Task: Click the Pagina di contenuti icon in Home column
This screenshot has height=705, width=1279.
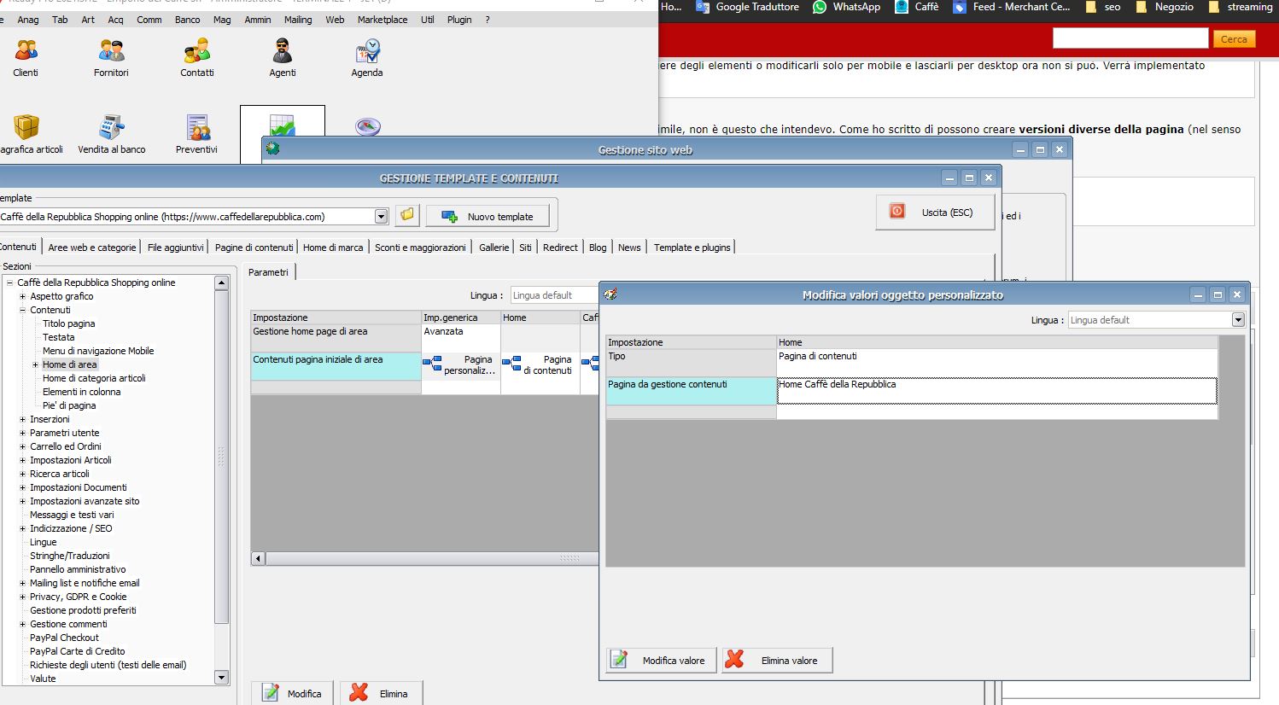Action: (x=511, y=364)
